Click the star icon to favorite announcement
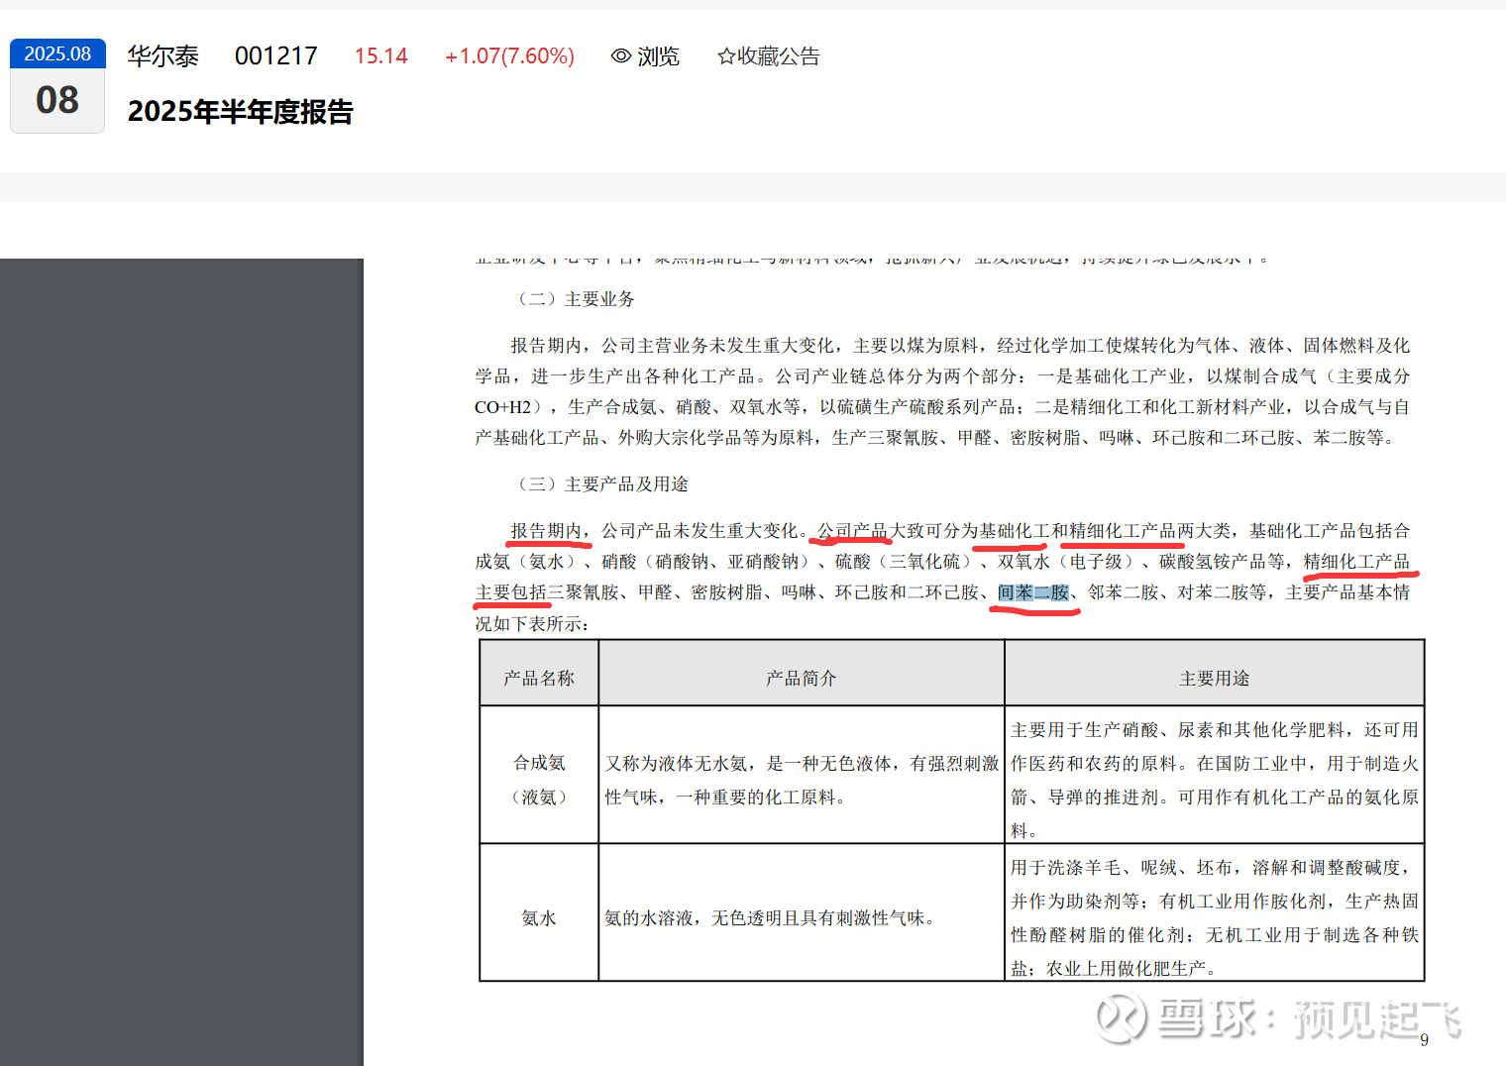 (x=726, y=56)
